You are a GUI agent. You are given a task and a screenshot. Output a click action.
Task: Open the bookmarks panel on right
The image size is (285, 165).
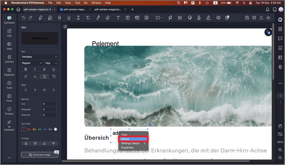point(280,48)
